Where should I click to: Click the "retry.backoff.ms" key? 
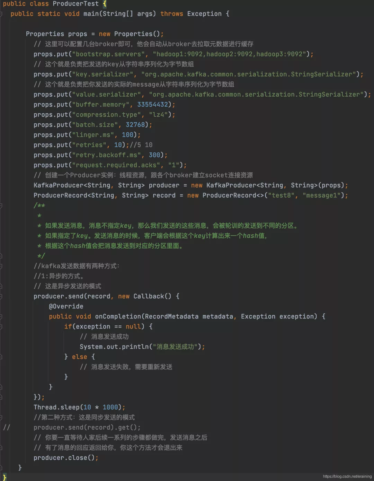click(x=107, y=155)
